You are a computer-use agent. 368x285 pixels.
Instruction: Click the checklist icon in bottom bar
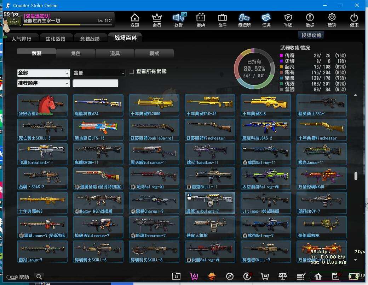(x=301, y=277)
